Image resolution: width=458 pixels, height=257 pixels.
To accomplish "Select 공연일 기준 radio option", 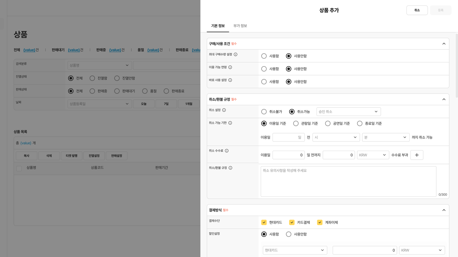I will pos(328,123).
